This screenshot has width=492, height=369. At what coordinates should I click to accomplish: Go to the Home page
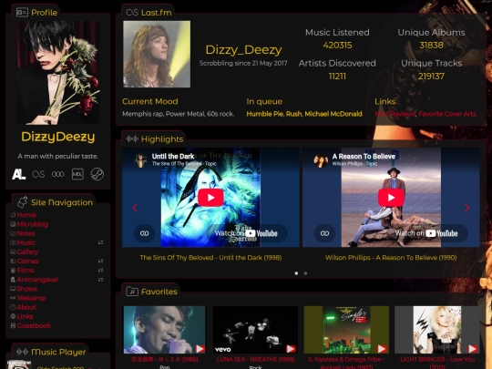click(x=26, y=215)
